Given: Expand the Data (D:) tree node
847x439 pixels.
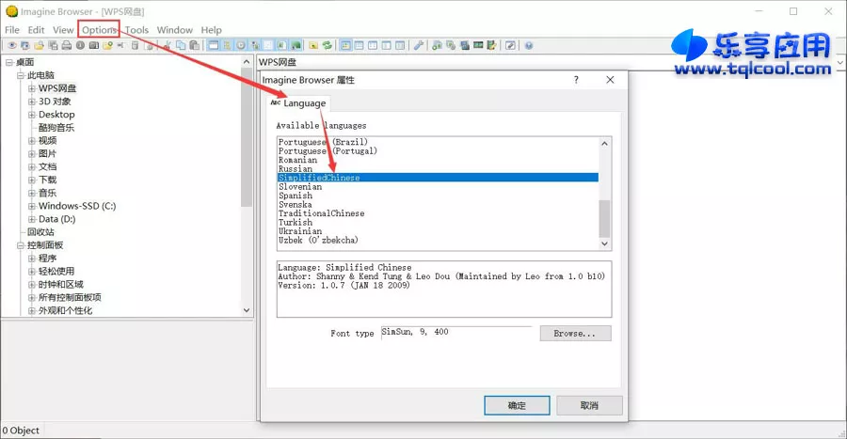Looking at the screenshot, I should (x=31, y=219).
